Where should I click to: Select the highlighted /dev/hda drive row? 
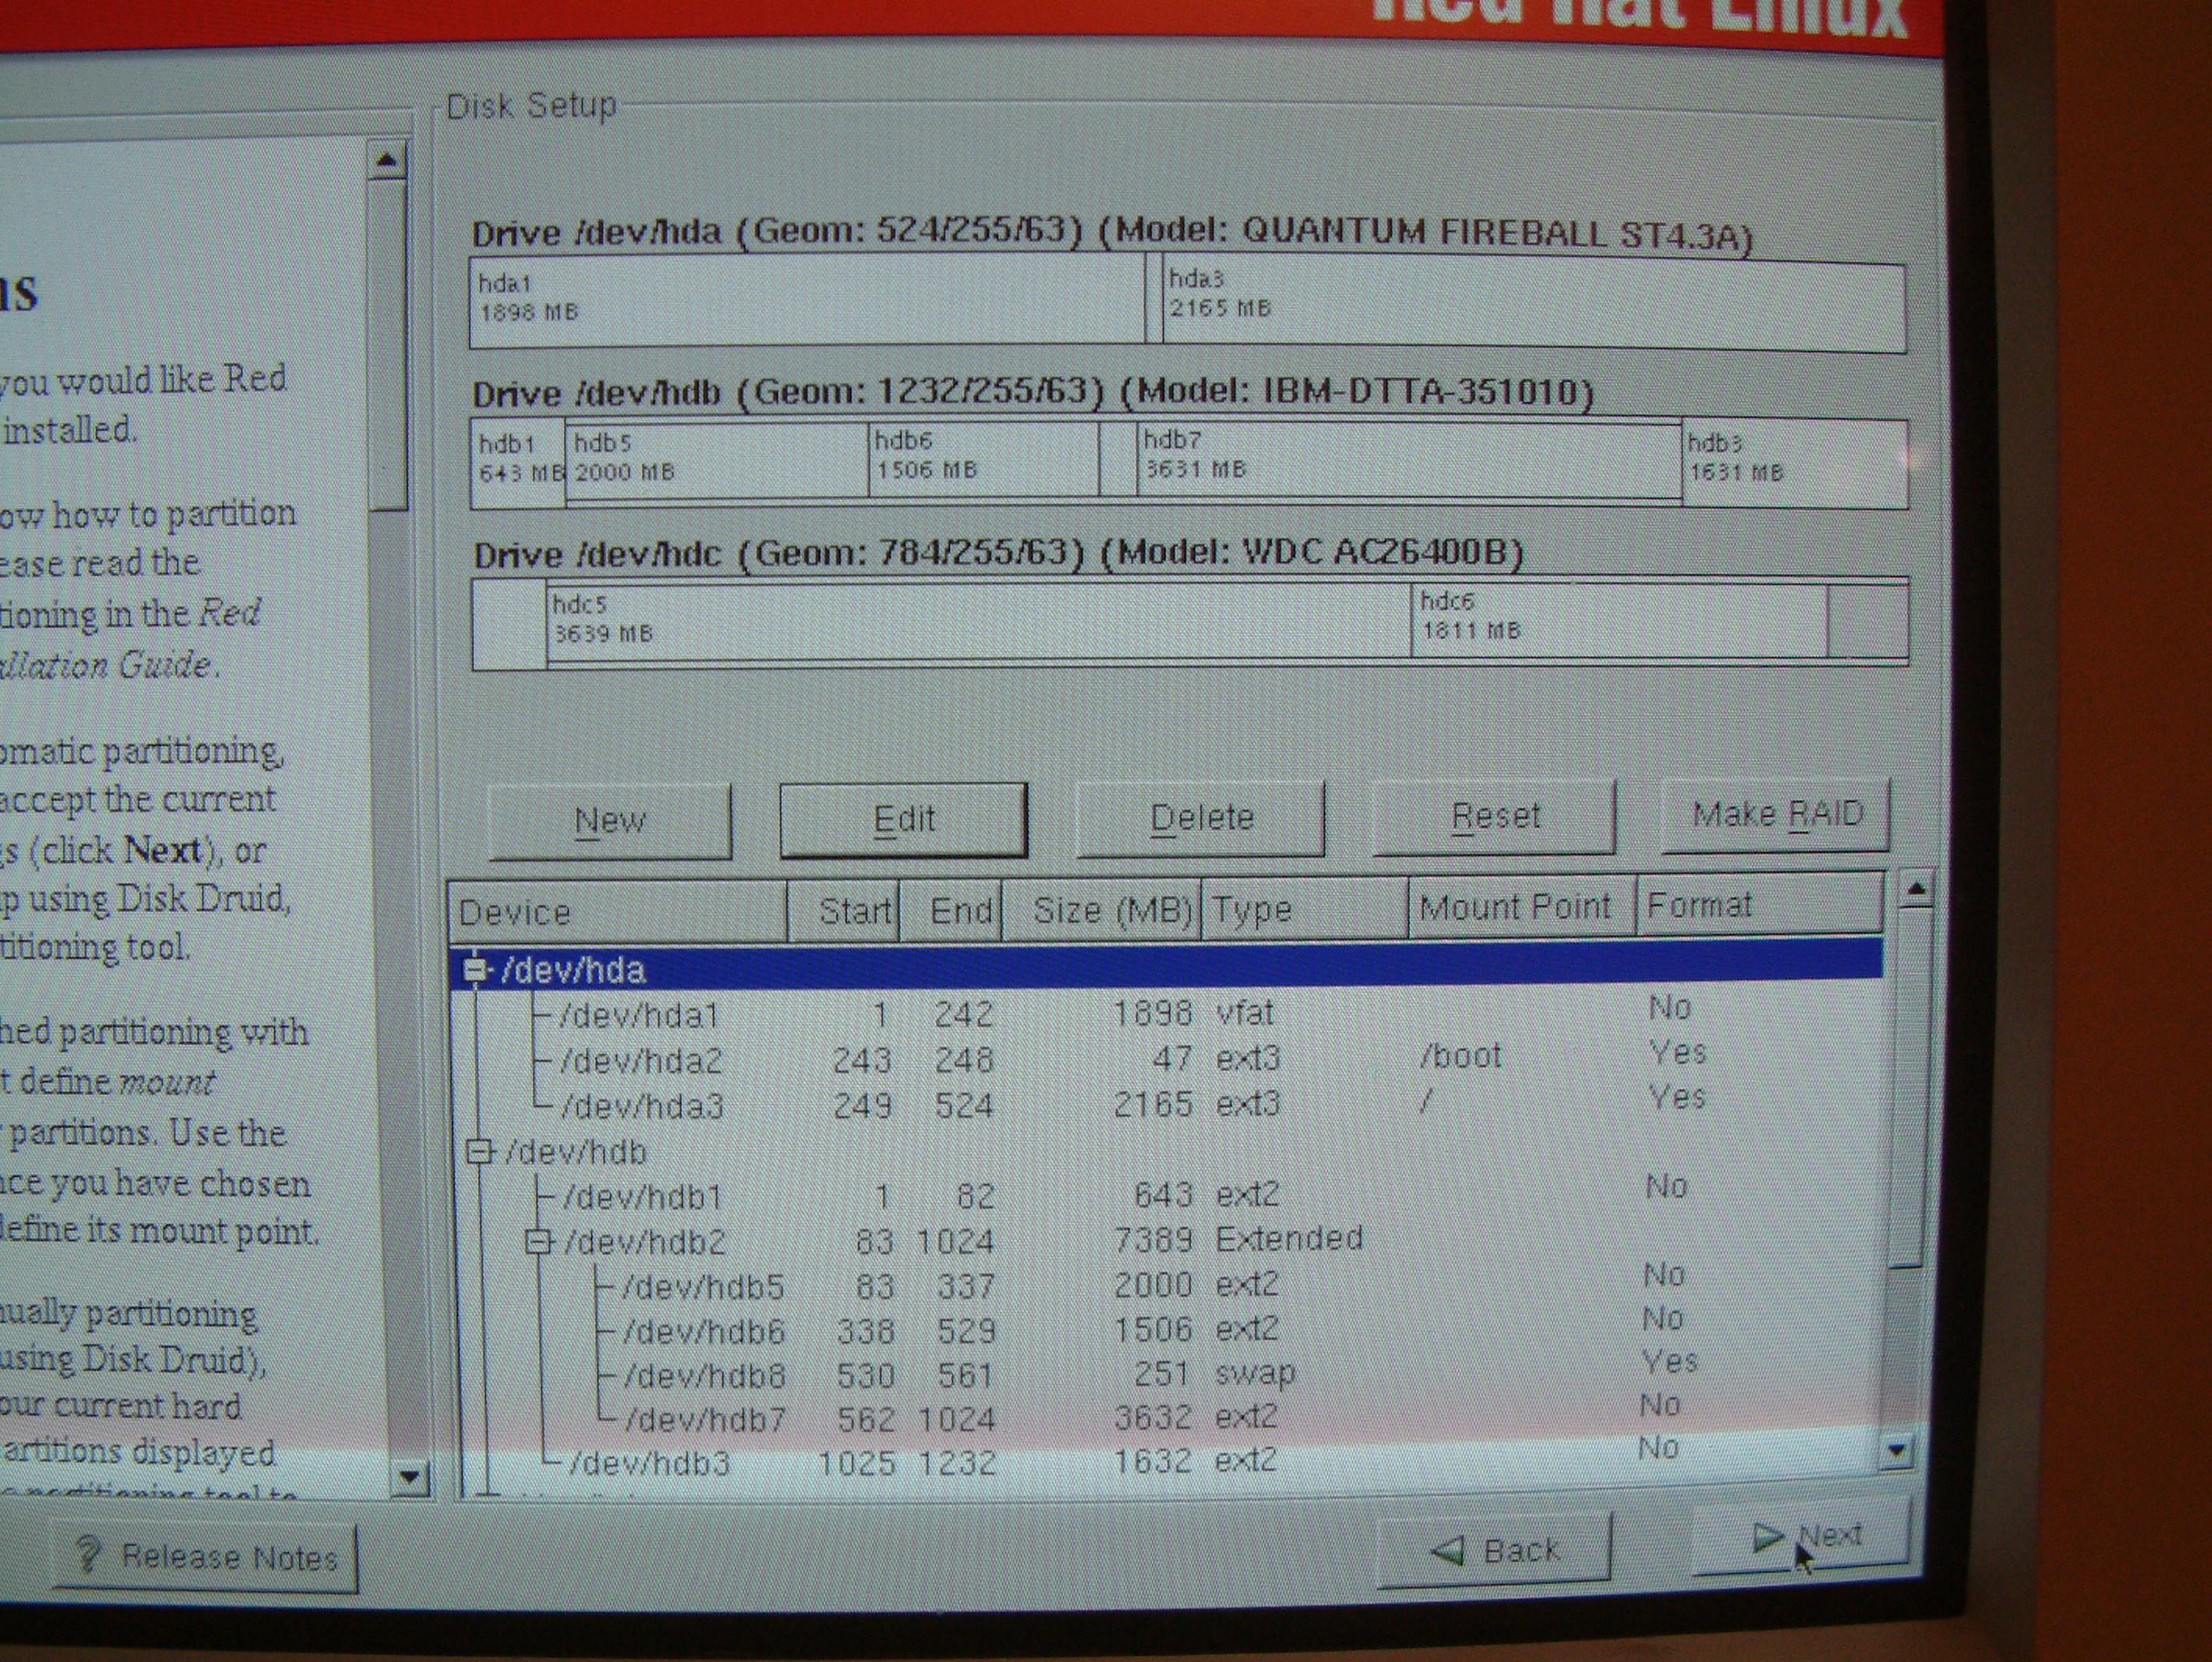1165,967
